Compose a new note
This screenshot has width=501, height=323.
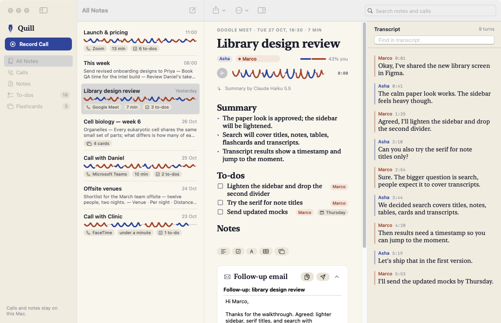[193, 10]
